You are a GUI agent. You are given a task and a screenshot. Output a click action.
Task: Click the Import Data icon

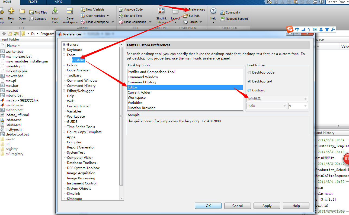click(55, 11)
